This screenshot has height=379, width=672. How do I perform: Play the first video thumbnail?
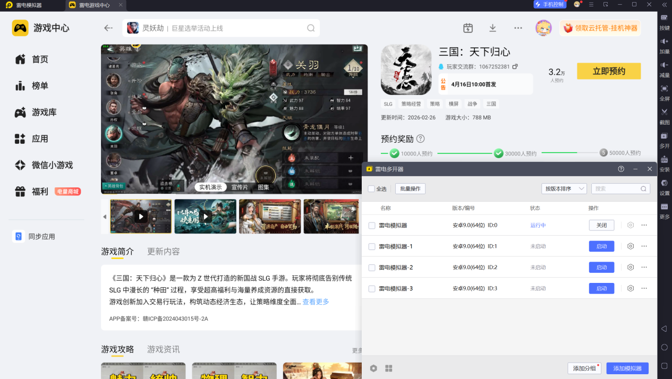tap(141, 217)
